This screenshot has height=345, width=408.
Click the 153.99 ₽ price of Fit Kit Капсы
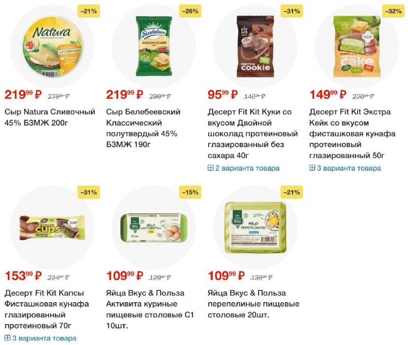(23, 275)
